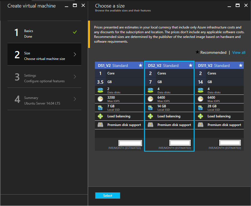Click the recommended star on DS2_V2 header
This screenshot has height=206, width=251.
click(191, 66)
